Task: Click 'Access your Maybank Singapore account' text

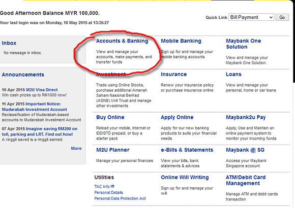Action: click(246, 163)
